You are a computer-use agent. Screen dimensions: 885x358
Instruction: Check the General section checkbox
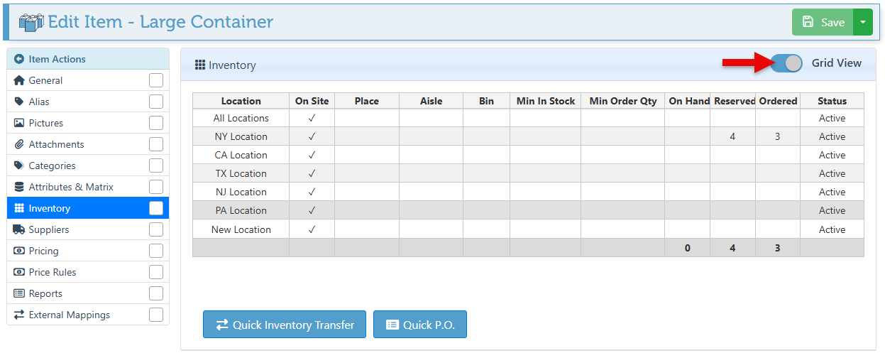click(156, 80)
